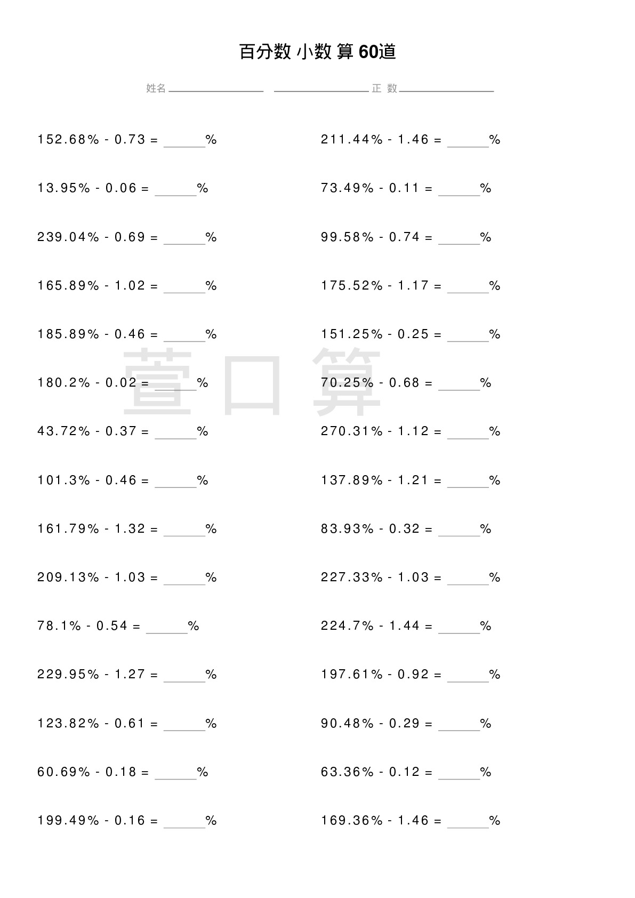Click the blank line after 正 数
The height and width of the screenshot is (898, 635).
tap(446, 89)
